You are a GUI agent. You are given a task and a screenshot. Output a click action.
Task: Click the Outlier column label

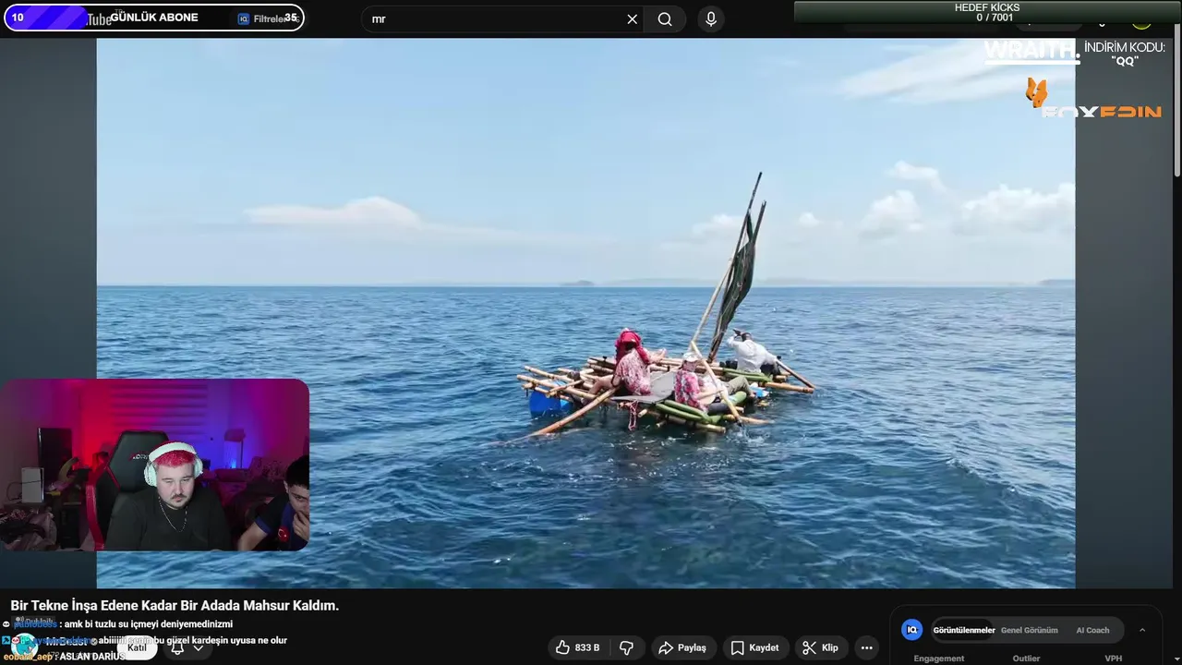[x=1026, y=659]
